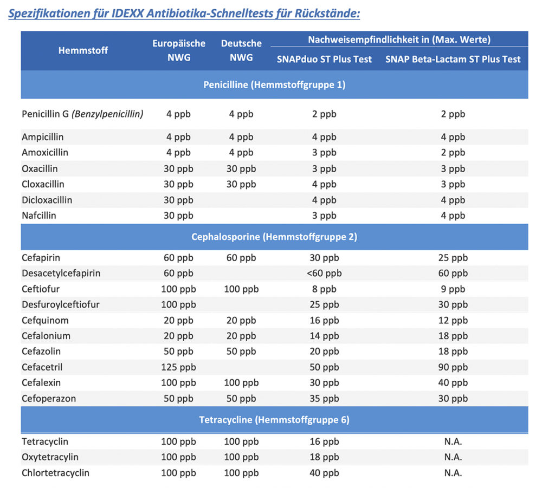Click Nafcillin's SNAPduo value '3 ppb'

tap(324, 216)
